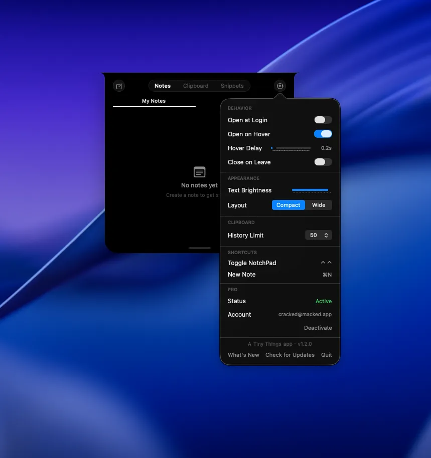Screen dimensions: 431x458
Task: Switch to the Snippets tab
Action: [x=232, y=86]
